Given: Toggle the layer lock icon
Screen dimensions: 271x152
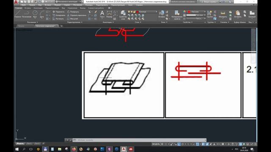Looking at the screenshot, I should click(134, 12).
